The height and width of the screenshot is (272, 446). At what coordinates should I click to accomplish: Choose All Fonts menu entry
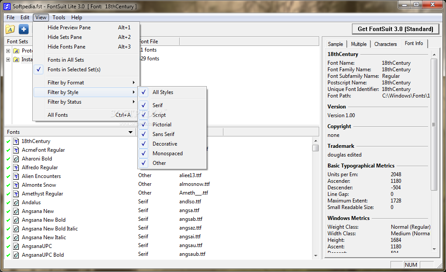(x=86, y=115)
